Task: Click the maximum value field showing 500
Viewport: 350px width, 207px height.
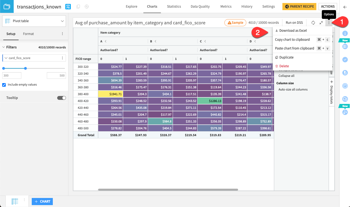Action: 56,76
